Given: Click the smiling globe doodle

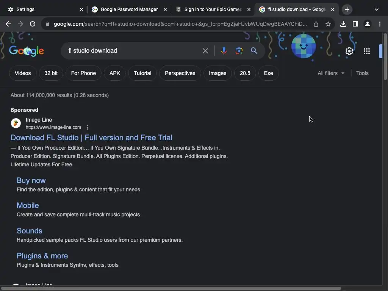Looking at the screenshot, I should 304,46.
